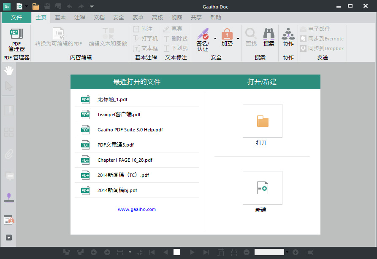Open the 协作 collaboration tool
Image resolution: width=377 pixels, height=259 pixels.
(x=288, y=37)
